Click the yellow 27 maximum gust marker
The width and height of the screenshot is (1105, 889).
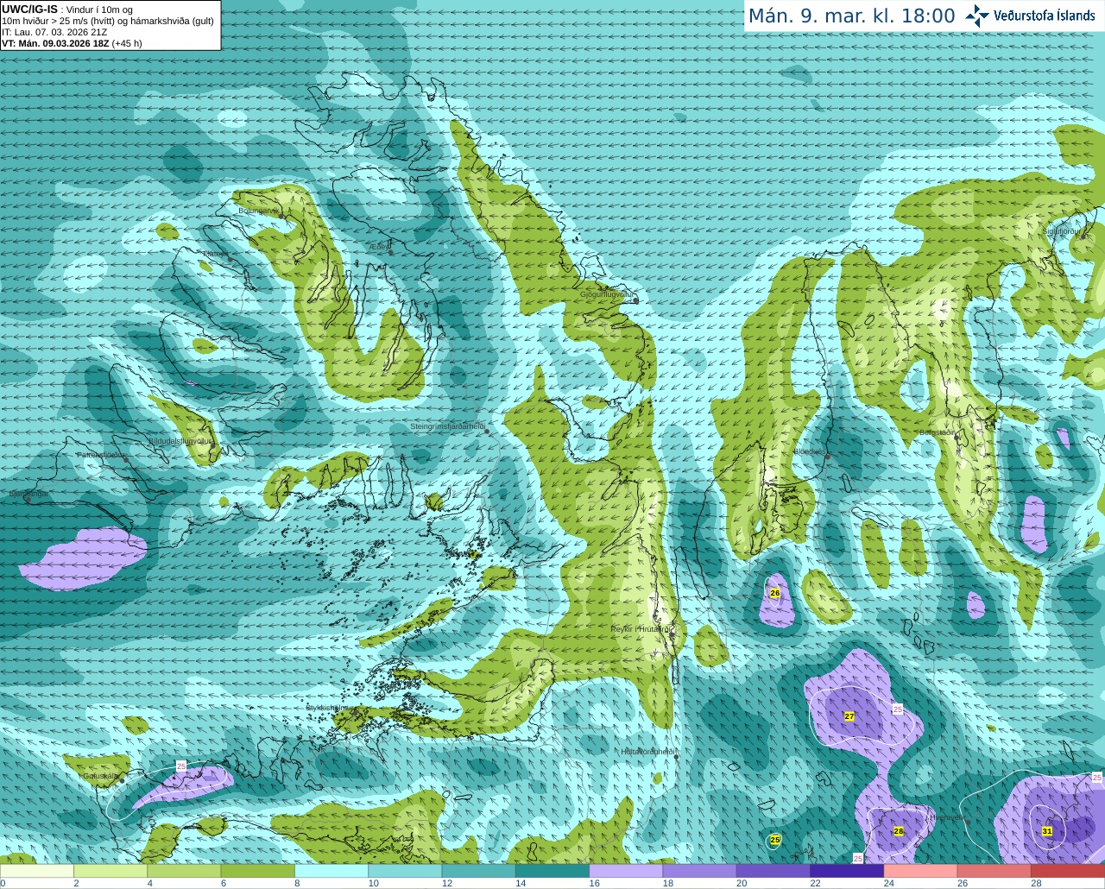(x=849, y=716)
